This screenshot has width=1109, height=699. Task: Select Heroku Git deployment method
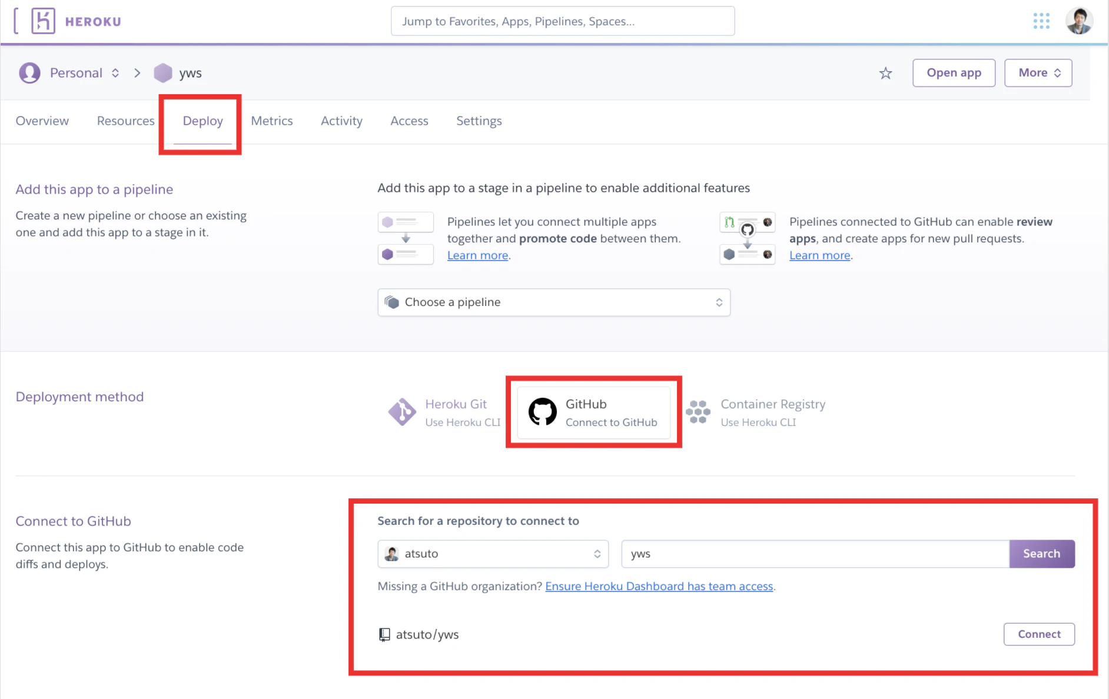click(x=444, y=412)
